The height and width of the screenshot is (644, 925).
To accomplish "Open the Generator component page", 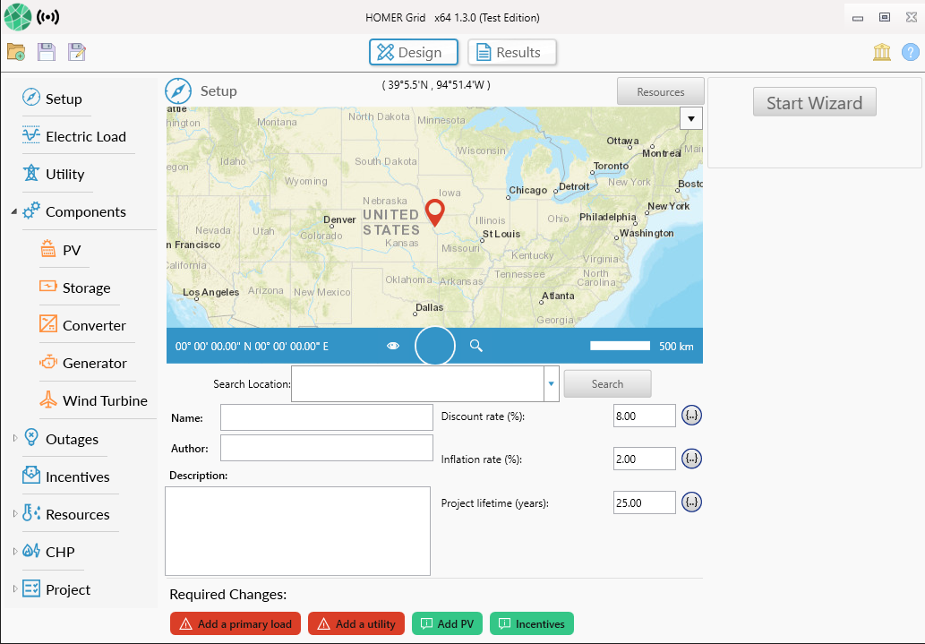I will (95, 363).
